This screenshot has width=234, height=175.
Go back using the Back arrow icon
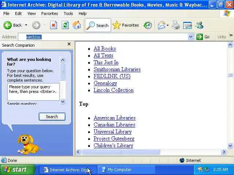tap(7, 25)
